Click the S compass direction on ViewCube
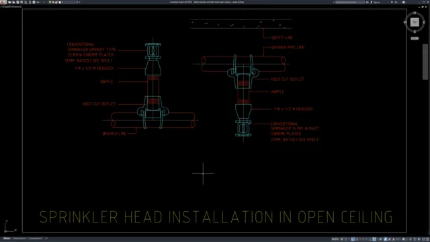This screenshot has height=242, width=430. [415, 32]
